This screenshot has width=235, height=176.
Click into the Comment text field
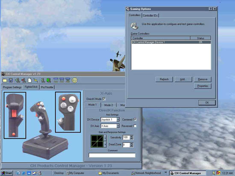click(x=112, y=155)
